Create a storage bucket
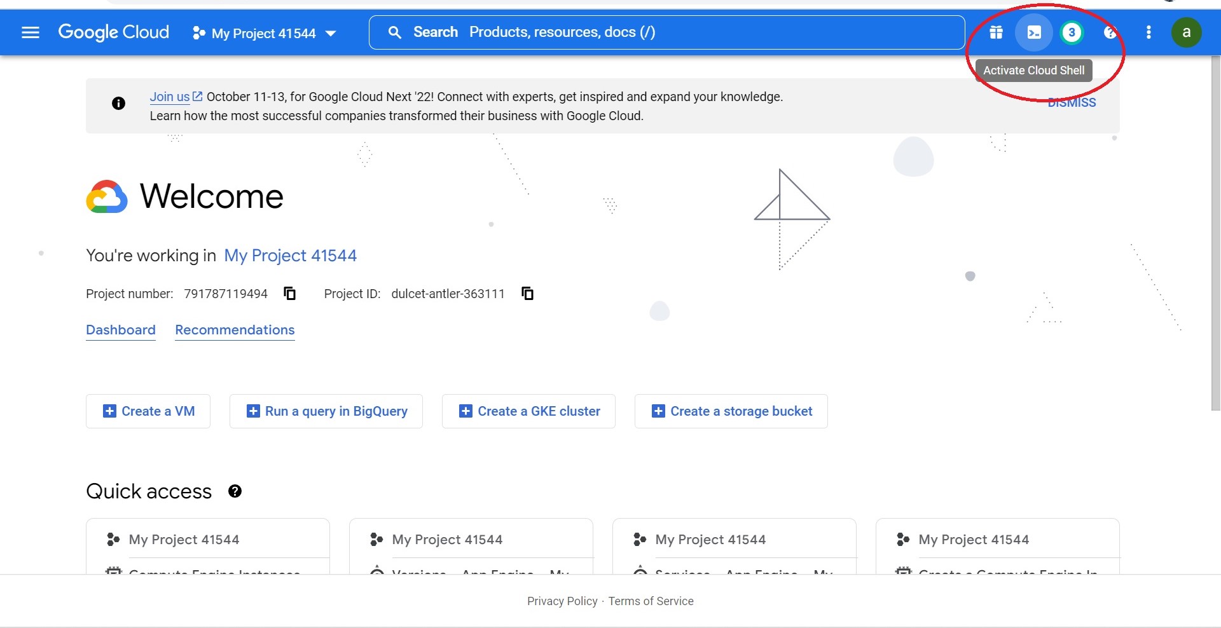The width and height of the screenshot is (1221, 628). [x=730, y=411]
